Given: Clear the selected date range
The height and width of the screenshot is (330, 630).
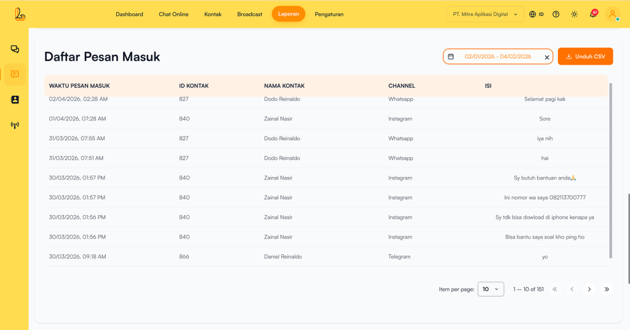Looking at the screenshot, I should 547,57.
